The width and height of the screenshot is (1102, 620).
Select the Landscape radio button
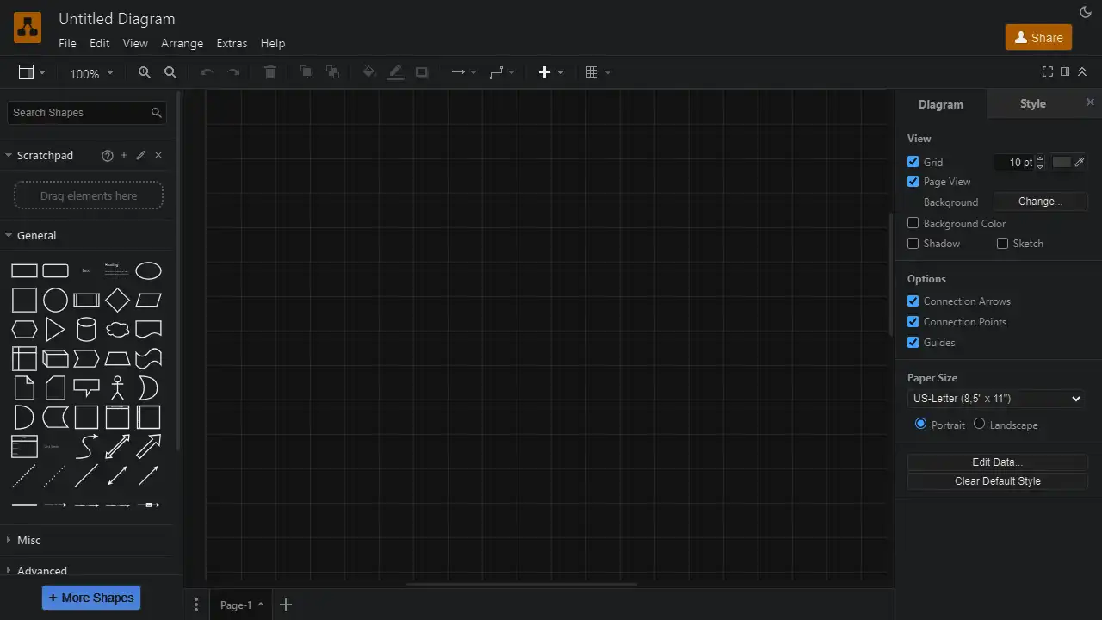click(x=979, y=424)
